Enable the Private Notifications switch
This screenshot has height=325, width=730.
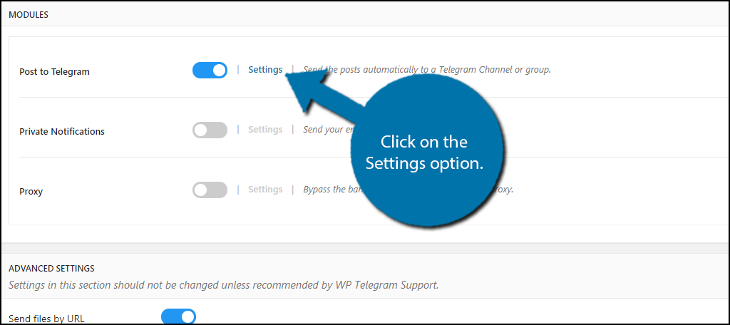click(x=210, y=130)
